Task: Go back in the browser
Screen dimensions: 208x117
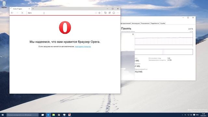Action: [12, 13]
